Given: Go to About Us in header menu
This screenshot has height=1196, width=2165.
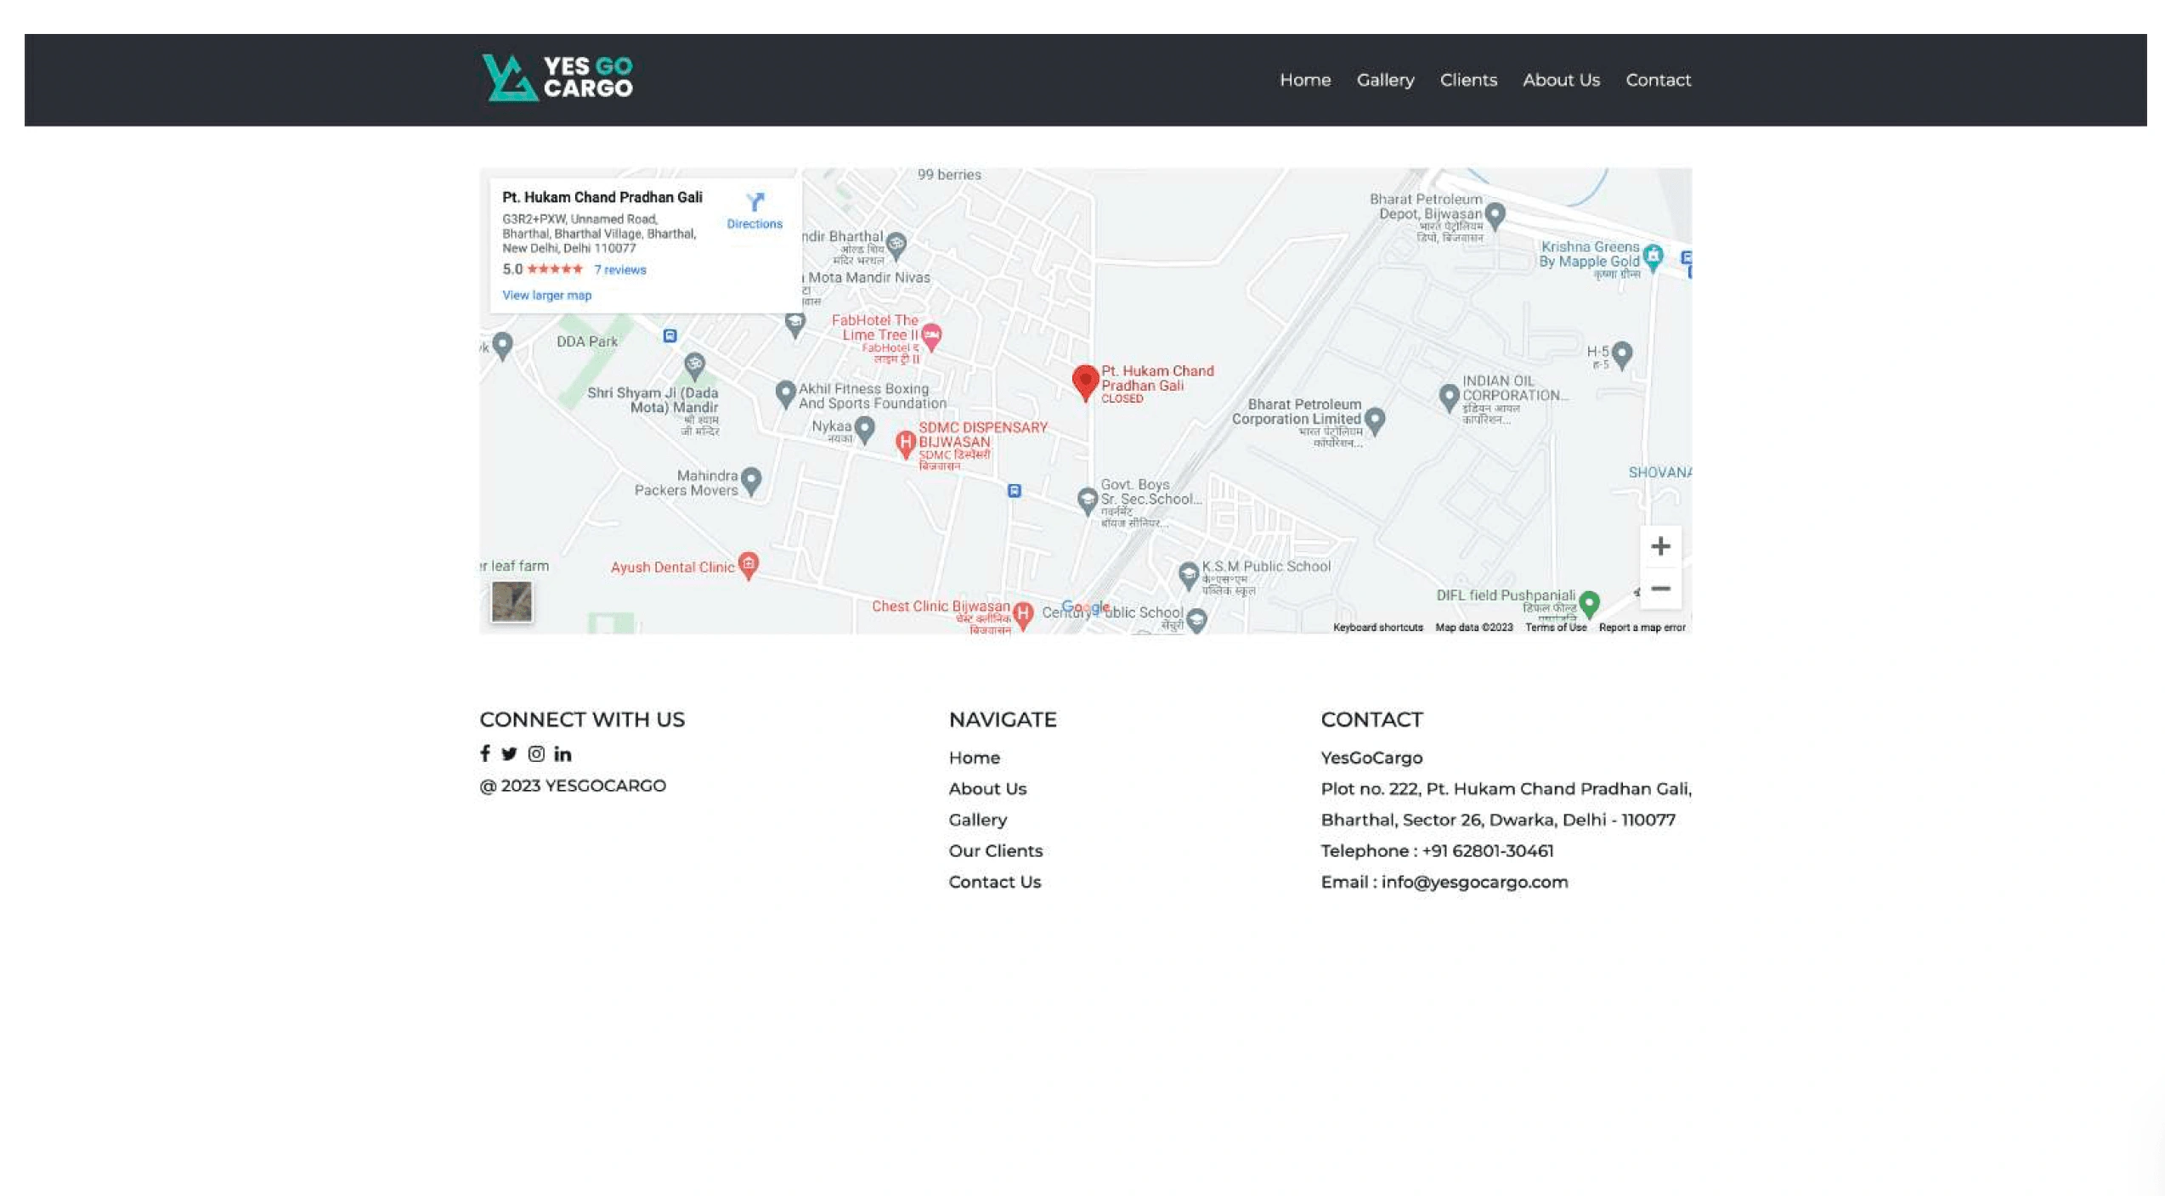Looking at the screenshot, I should 1561,80.
